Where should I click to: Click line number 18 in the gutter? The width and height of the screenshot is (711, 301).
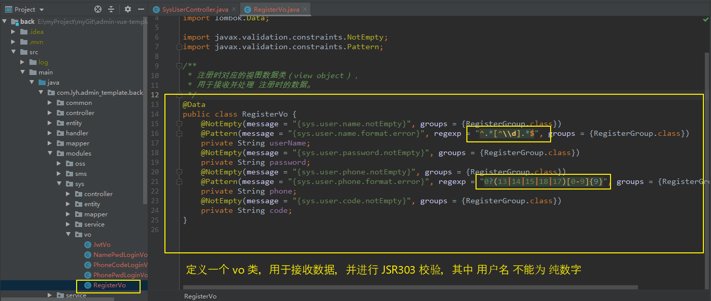tap(154, 153)
